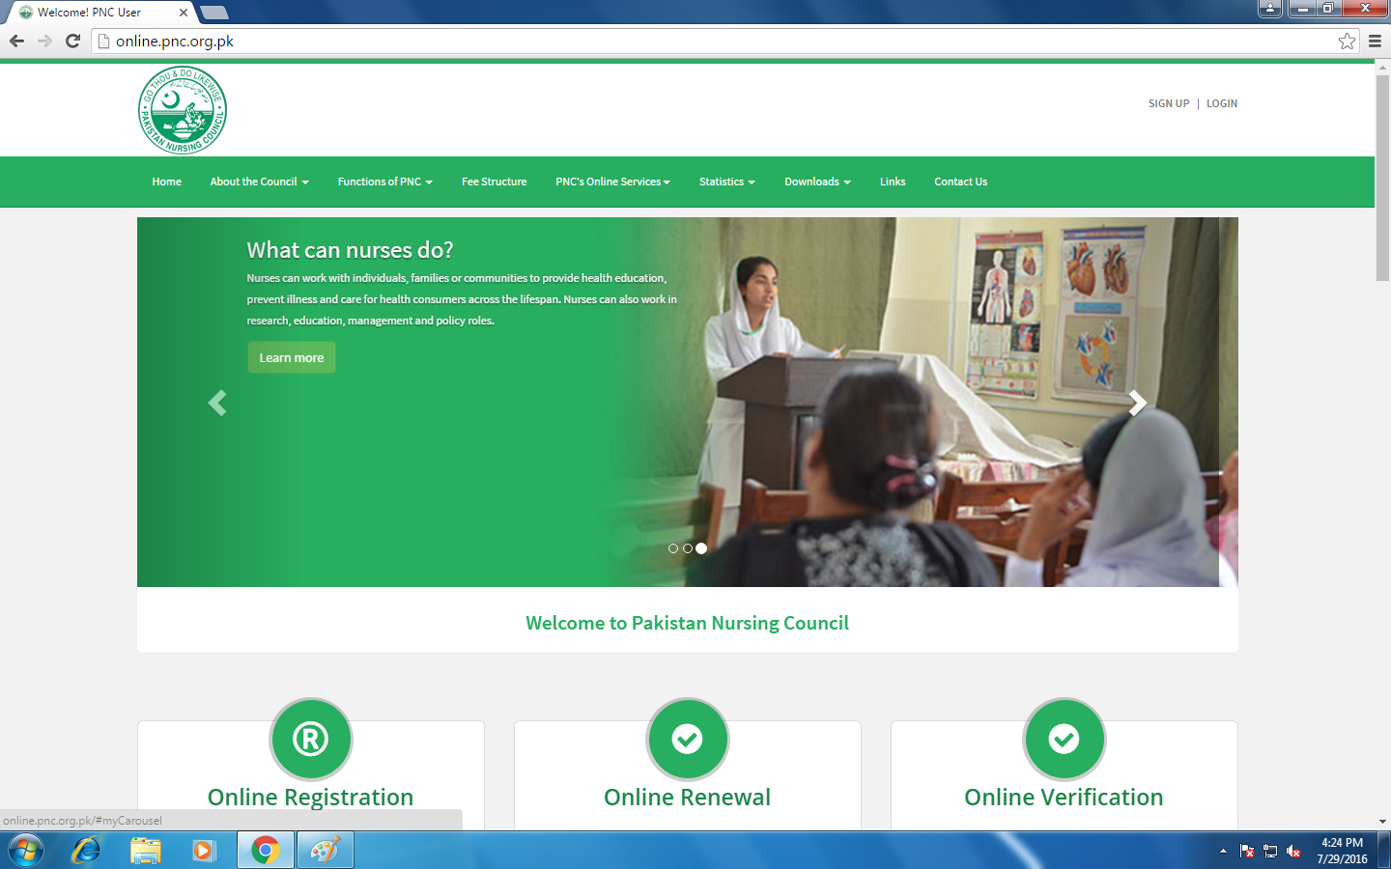Open the Home nav item
Image resolution: width=1391 pixels, height=869 pixels.
166,182
